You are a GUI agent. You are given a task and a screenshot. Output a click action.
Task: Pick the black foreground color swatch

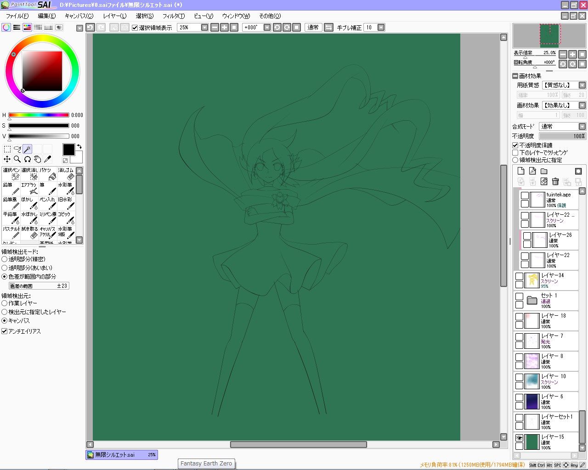[68, 150]
